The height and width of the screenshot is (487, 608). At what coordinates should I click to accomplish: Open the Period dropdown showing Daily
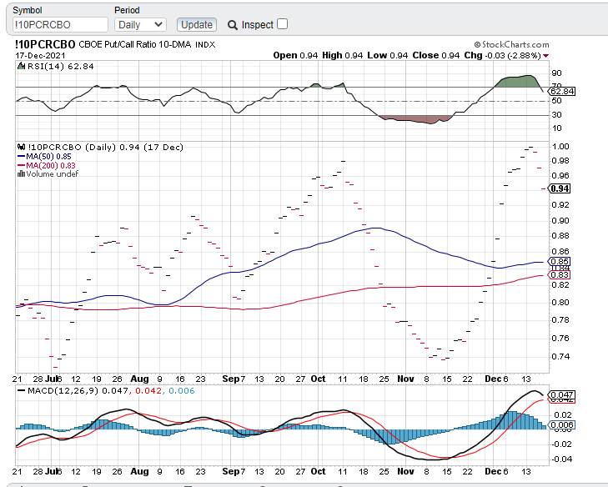140,25
